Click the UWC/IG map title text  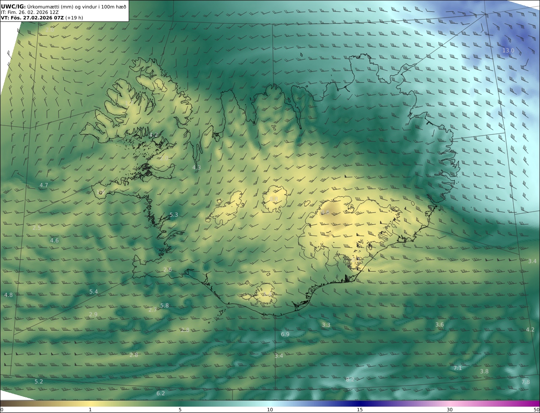[64, 6]
